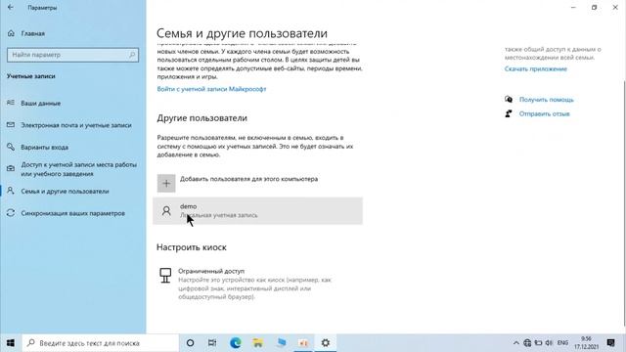626x352 pixels.
Task: Expand the demo local account entry
Action: coord(257,211)
